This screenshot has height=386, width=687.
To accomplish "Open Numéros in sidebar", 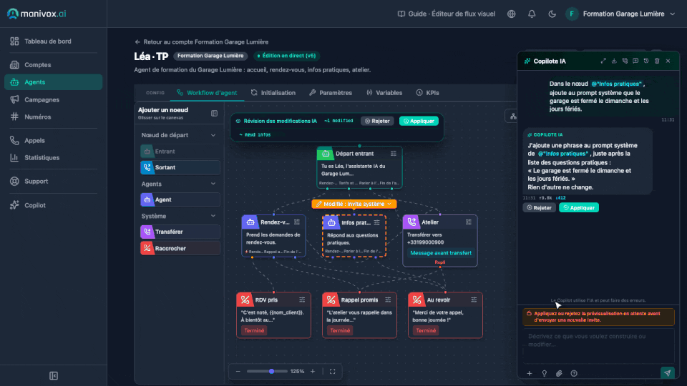I will pyautogui.click(x=54, y=117).
